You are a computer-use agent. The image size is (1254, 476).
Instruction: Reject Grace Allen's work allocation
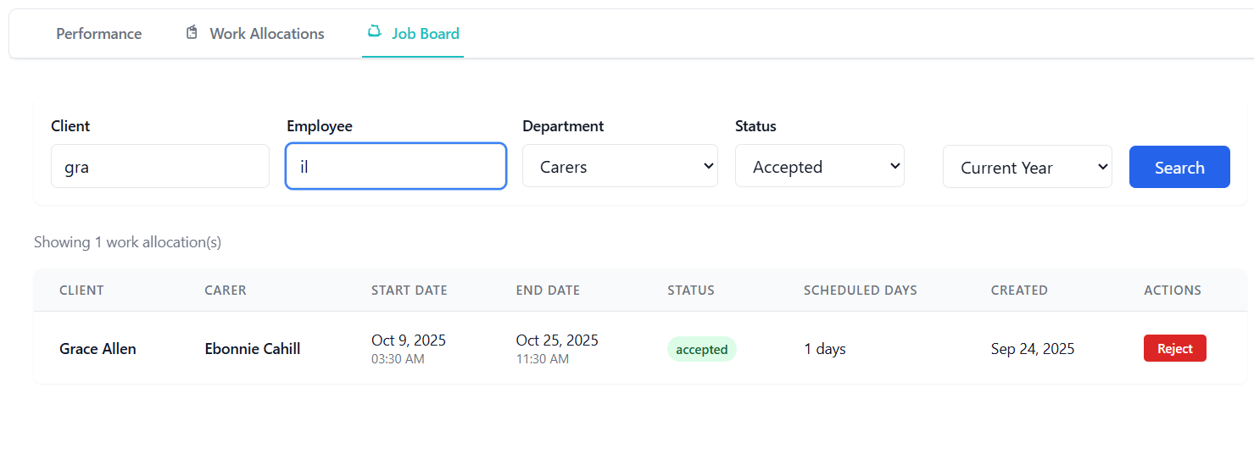pyautogui.click(x=1174, y=349)
